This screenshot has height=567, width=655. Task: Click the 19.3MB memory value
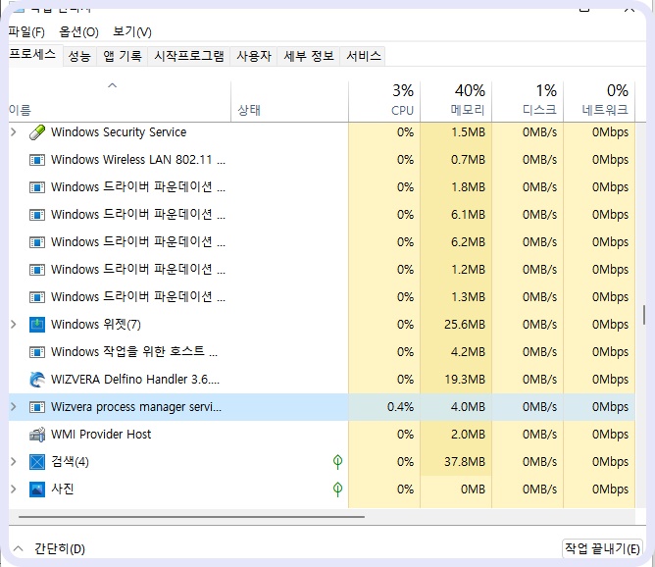465,380
